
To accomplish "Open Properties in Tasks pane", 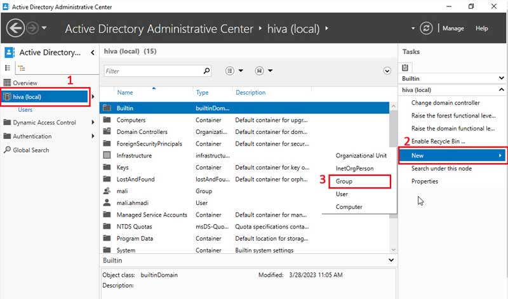I will tap(424, 182).
